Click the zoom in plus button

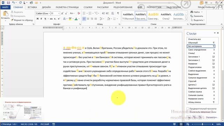tap(213, 124)
